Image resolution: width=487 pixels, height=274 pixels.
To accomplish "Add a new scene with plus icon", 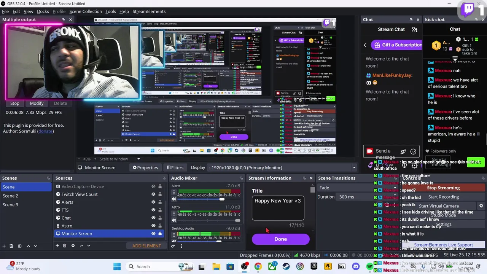I will (4, 246).
